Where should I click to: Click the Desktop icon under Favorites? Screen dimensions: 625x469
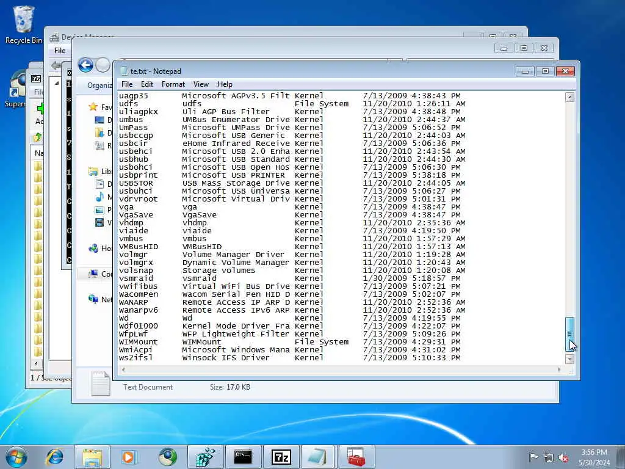click(99, 120)
